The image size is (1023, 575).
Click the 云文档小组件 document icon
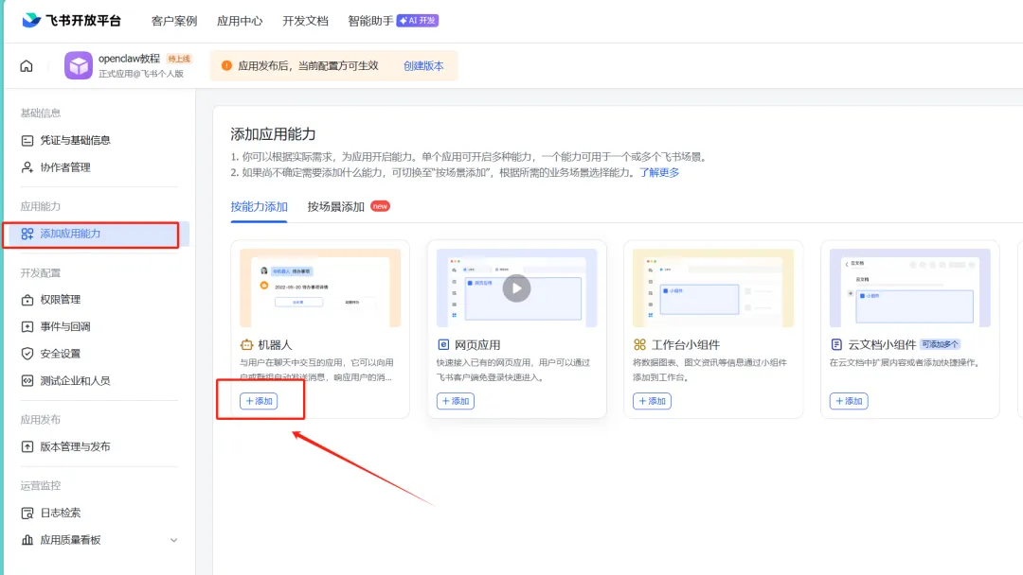pos(836,344)
